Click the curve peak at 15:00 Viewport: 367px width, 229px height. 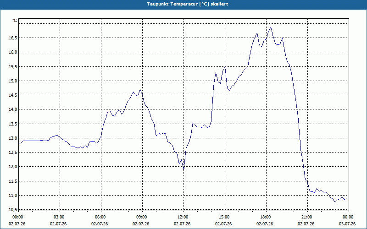click(225, 67)
